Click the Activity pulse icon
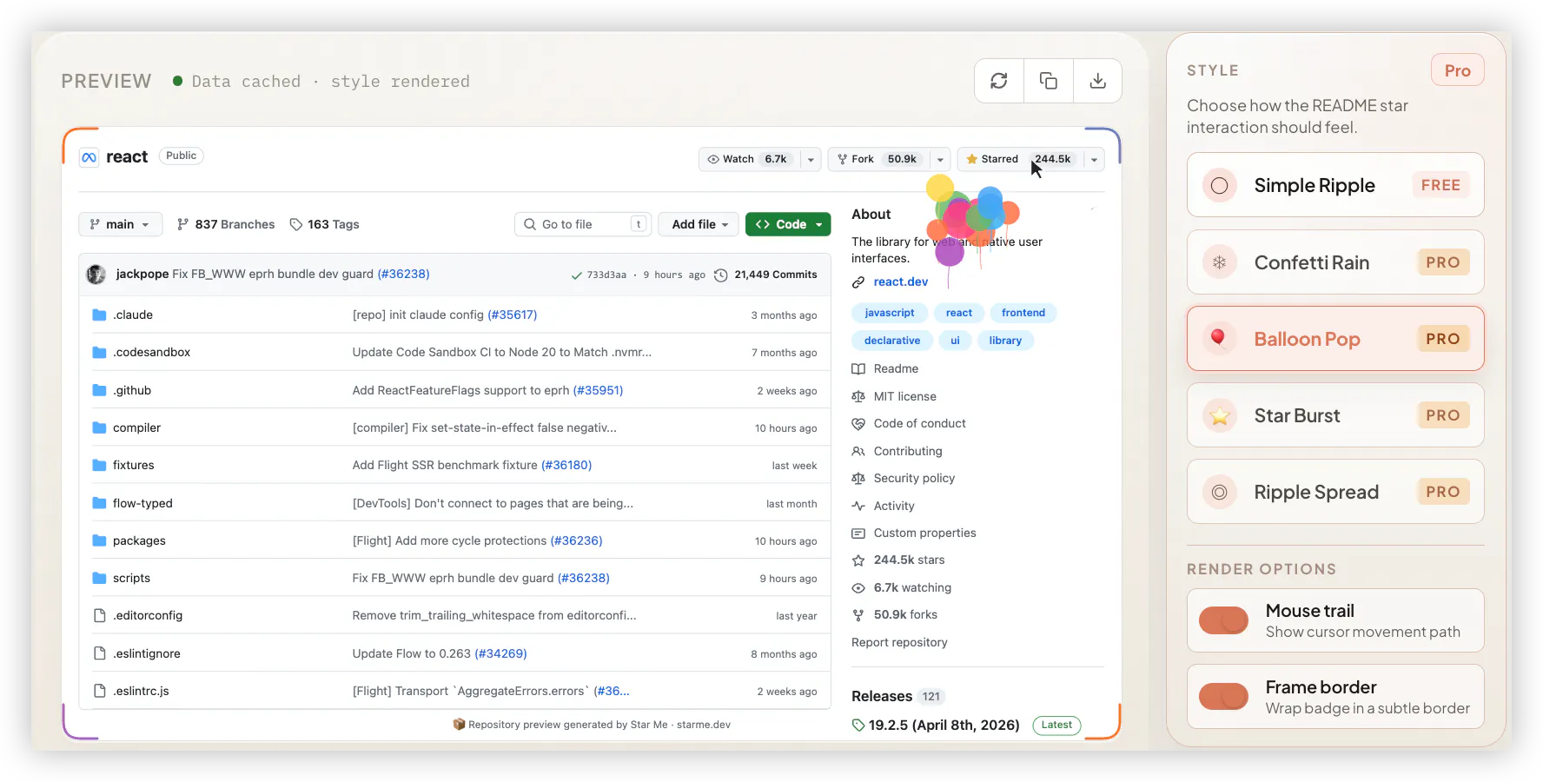The image size is (1543, 782). 858,506
